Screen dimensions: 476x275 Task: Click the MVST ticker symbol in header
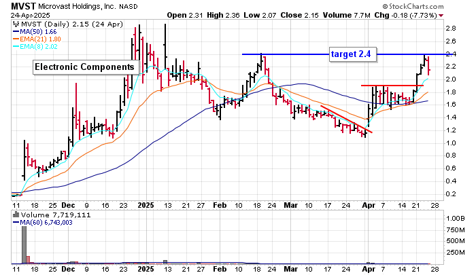23,6
